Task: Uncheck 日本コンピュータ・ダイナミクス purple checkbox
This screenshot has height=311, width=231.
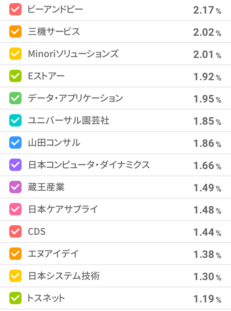Action: click(15, 165)
